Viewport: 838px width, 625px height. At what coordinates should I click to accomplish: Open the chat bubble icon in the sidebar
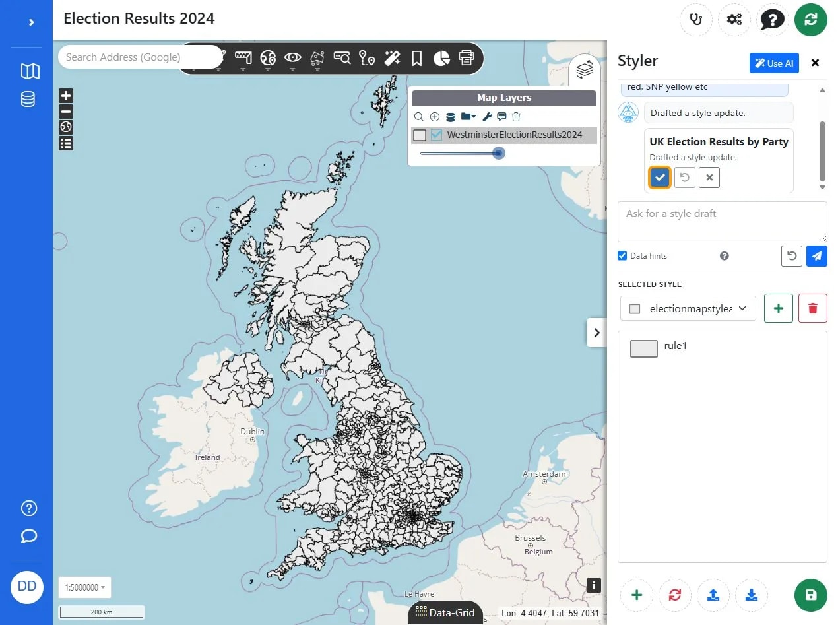point(29,535)
